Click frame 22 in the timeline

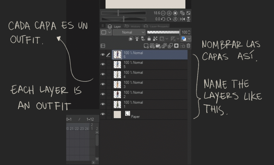tap(77, 129)
